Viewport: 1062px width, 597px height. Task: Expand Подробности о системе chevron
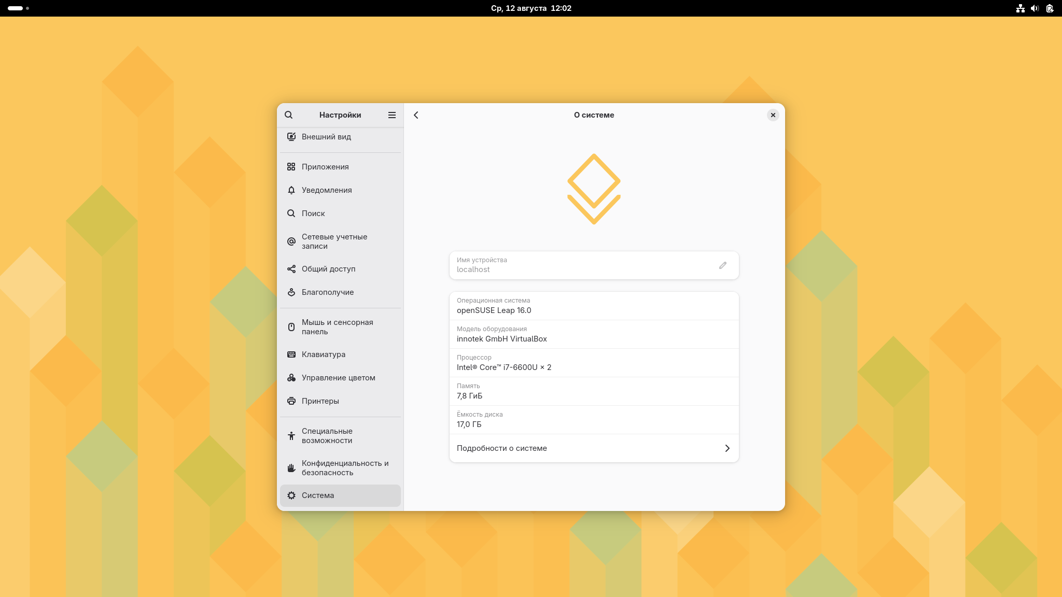[x=727, y=448]
